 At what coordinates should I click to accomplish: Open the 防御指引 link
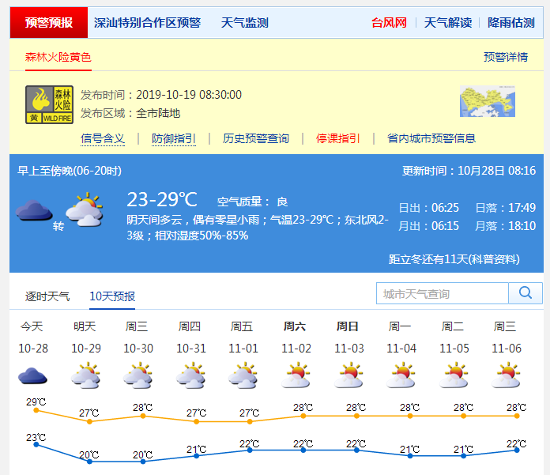coord(174,138)
